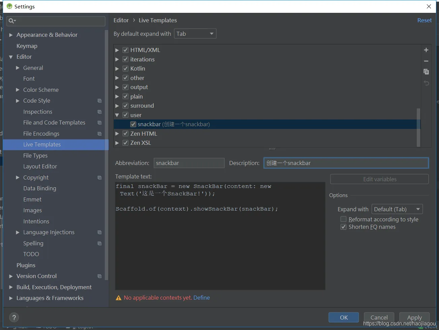The image size is (439, 330).
Task: Toggle the surround template group checkbox
Action: tap(125, 106)
